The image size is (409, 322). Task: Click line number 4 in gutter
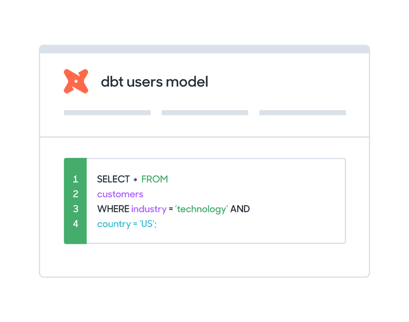pos(75,224)
